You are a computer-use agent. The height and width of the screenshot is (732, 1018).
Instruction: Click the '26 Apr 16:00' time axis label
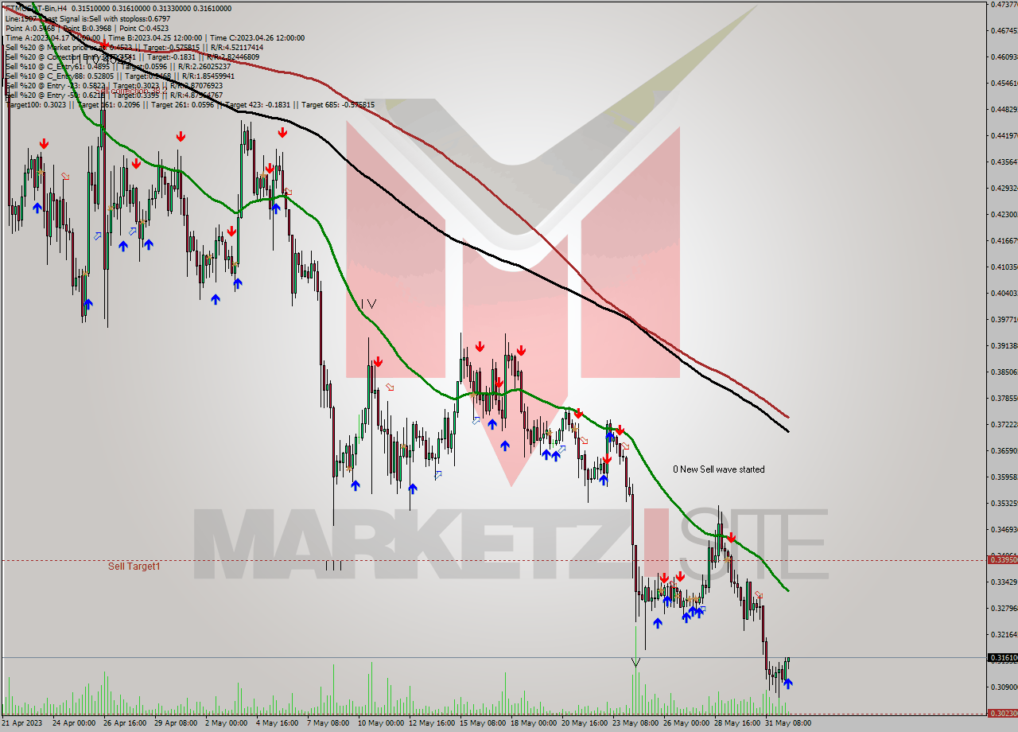(125, 723)
